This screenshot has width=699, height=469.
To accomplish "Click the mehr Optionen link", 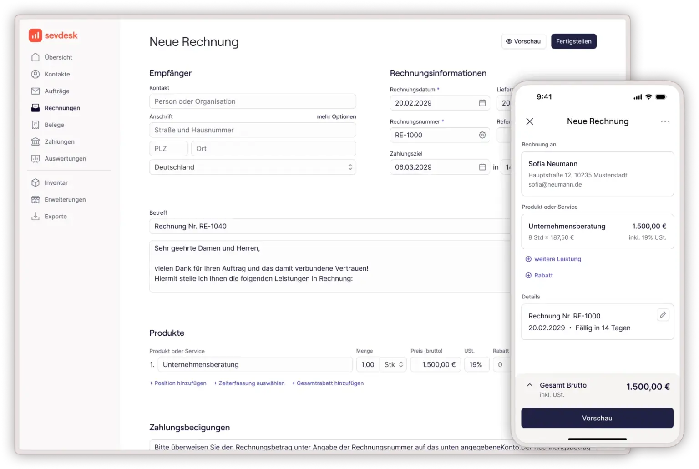I will tap(336, 116).
